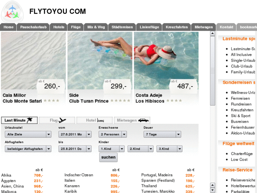The width and height of the screenshot is (257, 193).
Task: Open the vom date 27.6.2011 dropdown
Action: [75, 134]
